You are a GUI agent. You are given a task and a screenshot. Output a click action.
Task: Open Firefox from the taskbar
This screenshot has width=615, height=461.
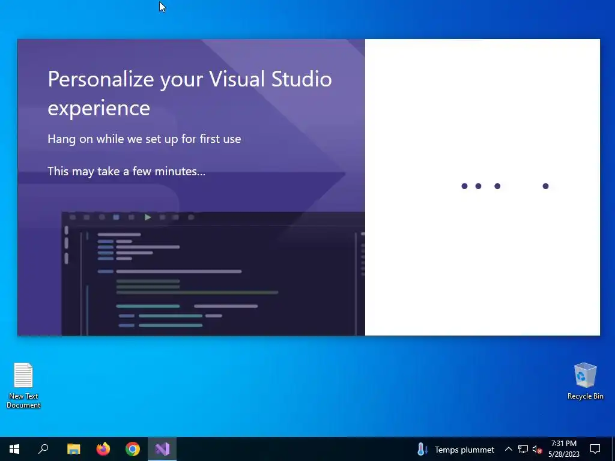(x=103, y=449)
